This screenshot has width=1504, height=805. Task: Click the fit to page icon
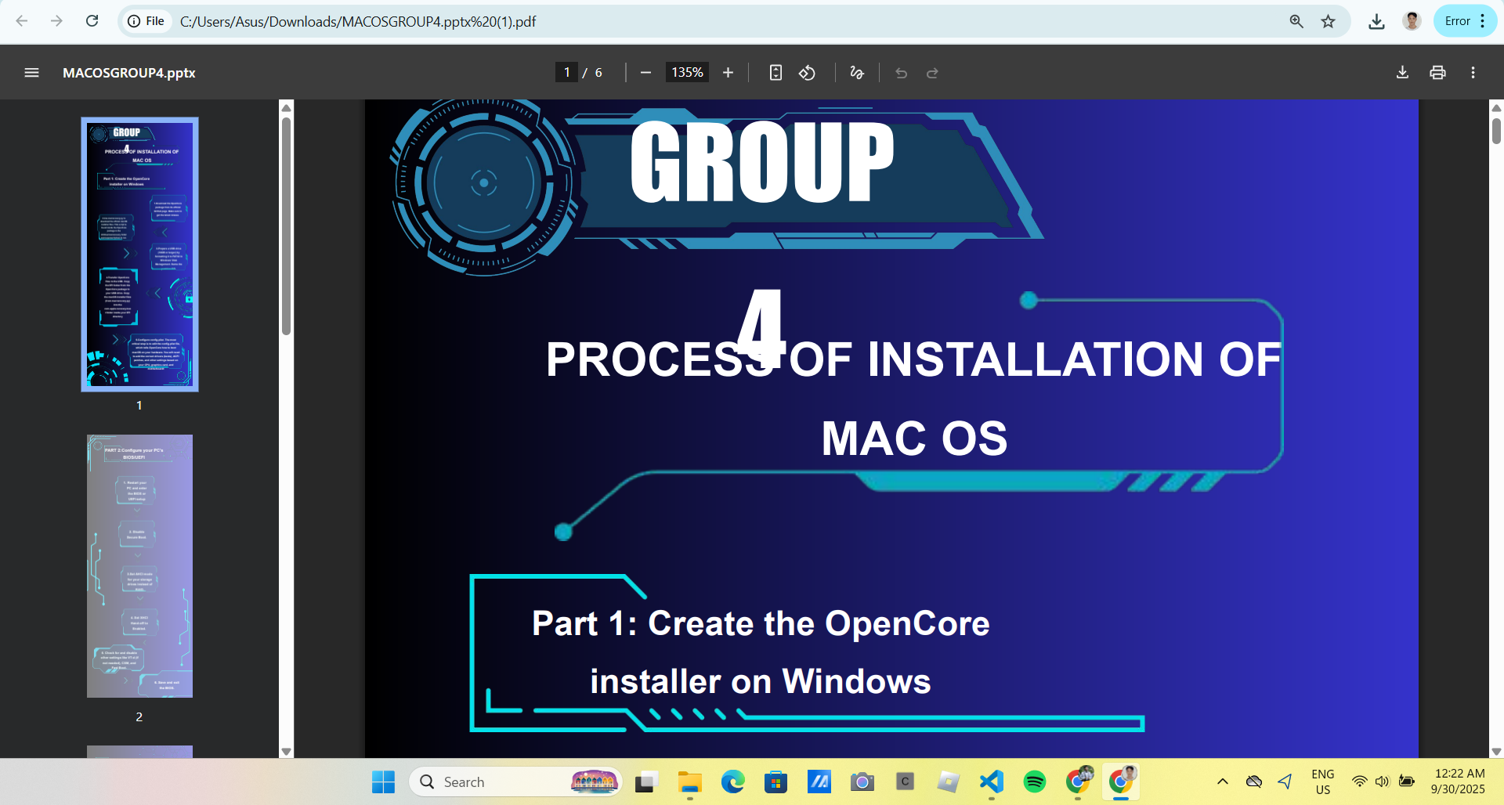[775, 73]
